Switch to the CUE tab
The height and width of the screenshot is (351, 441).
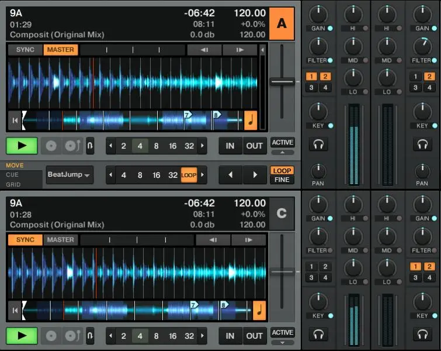(12, 175)
